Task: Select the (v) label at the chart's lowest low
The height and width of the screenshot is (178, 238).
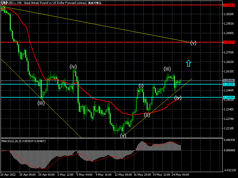Action: 123,136
